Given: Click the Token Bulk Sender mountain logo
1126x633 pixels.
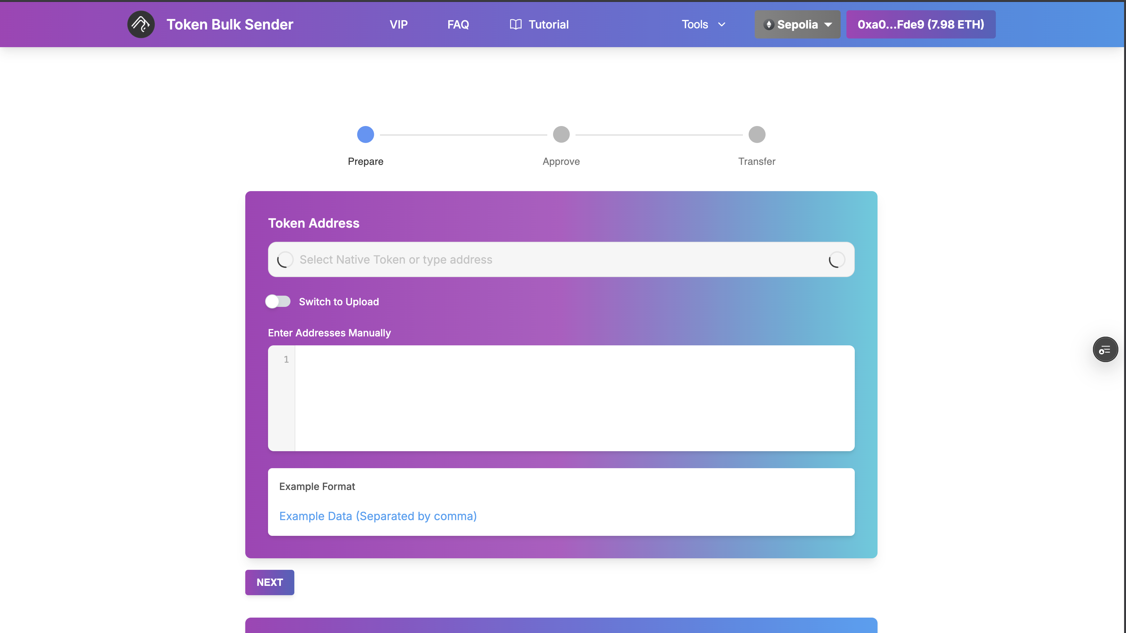Looking at the screenshot, I should pos(140,24).
